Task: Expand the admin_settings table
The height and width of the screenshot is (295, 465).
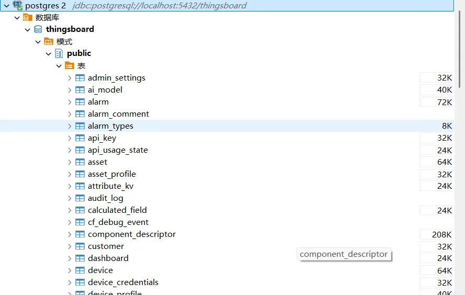Action: 70,78
